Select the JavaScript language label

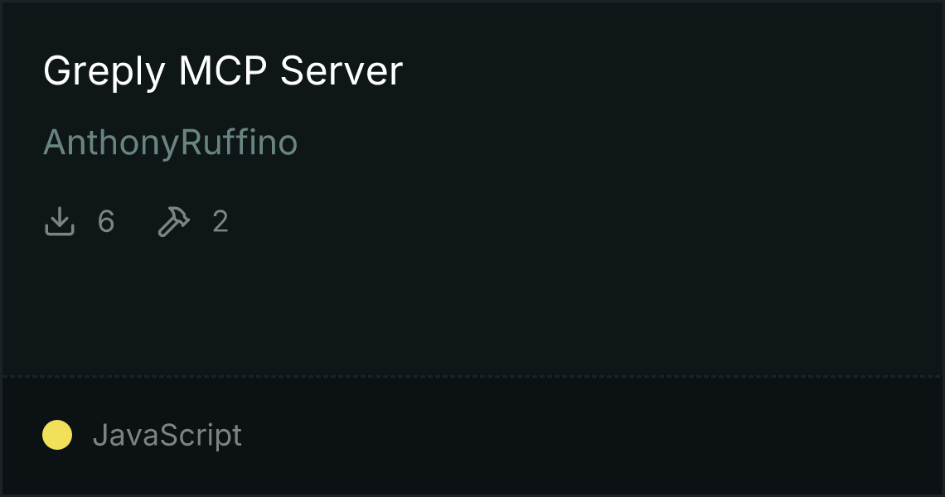point(167,435)
